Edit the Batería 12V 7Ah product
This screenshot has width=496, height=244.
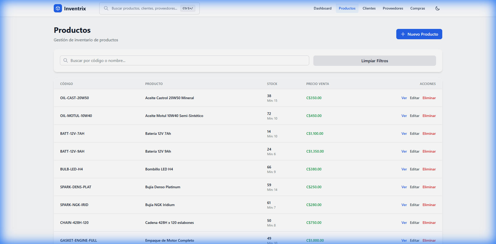[414, 133]
